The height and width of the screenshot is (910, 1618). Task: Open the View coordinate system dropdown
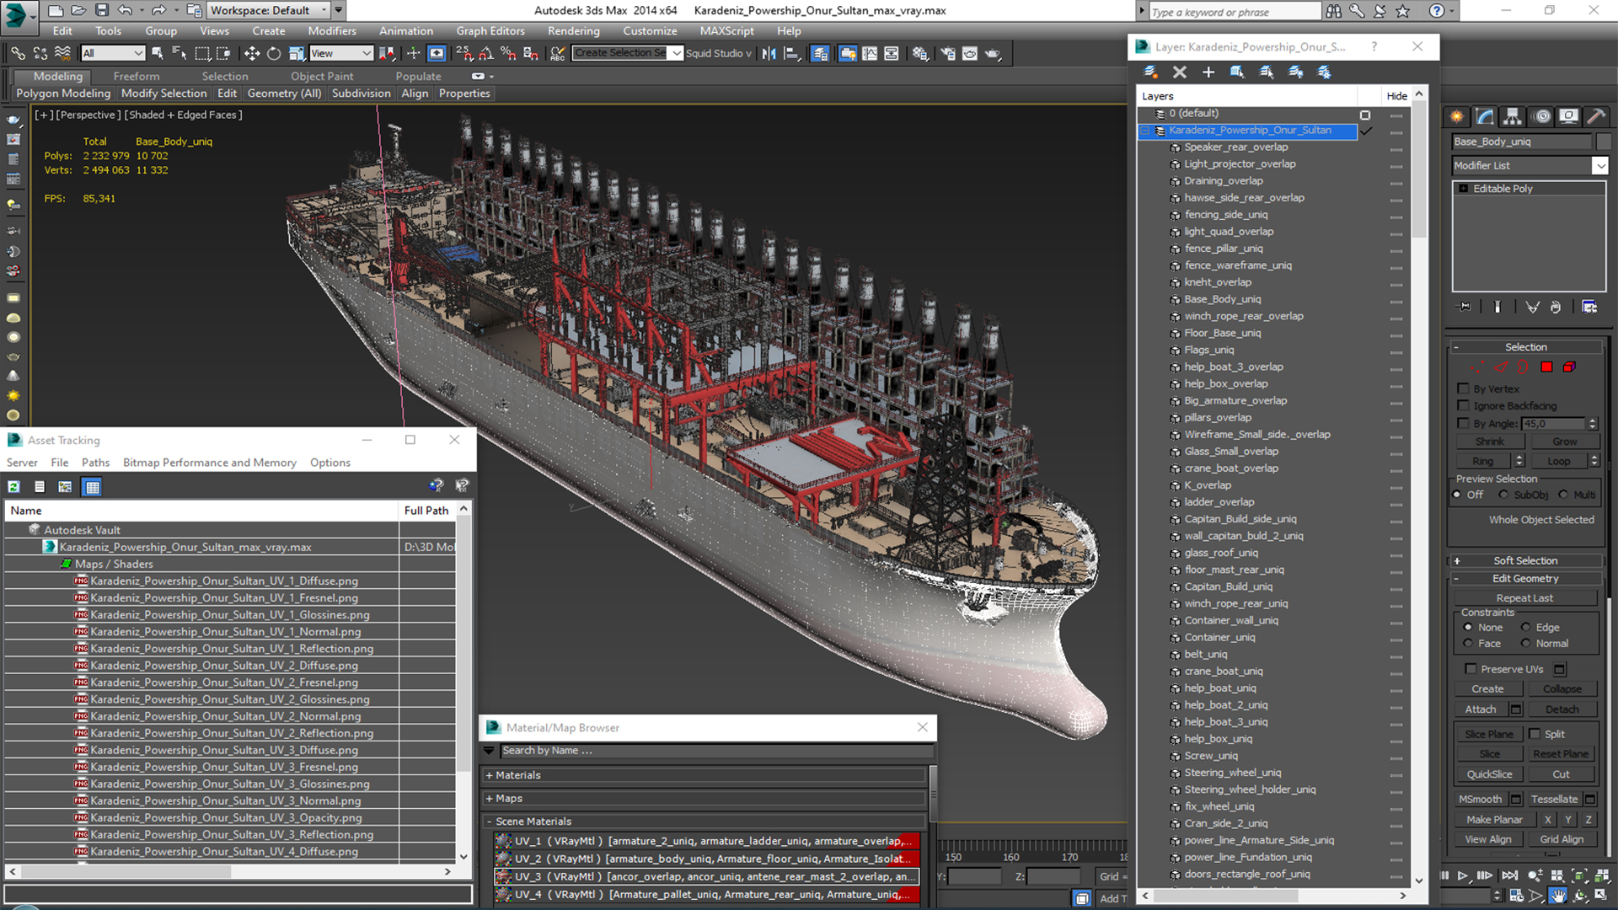click(x=340, y=53)
